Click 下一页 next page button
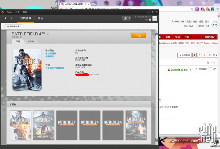This screenshot has width=220, height=149. (x=212, y=55)
